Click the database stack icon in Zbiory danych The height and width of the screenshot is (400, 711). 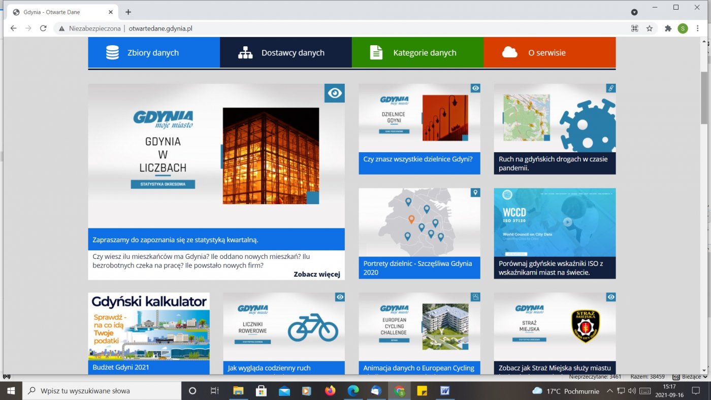tap(112, 52)
